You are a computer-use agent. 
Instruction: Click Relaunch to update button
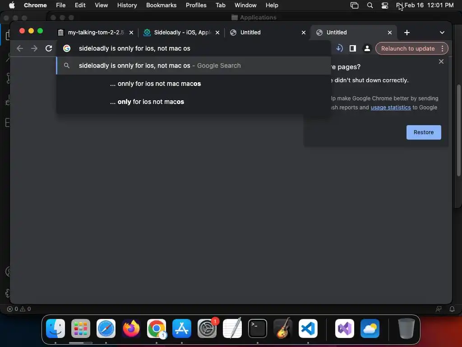click(x=408, y=48)
